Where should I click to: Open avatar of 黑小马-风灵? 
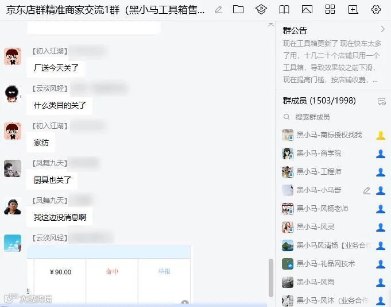click(x=288, y=227)
